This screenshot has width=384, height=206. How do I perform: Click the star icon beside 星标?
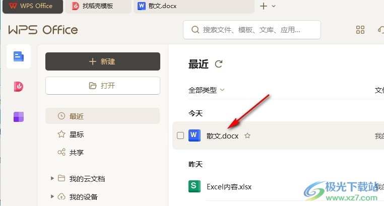pos(61,134)
